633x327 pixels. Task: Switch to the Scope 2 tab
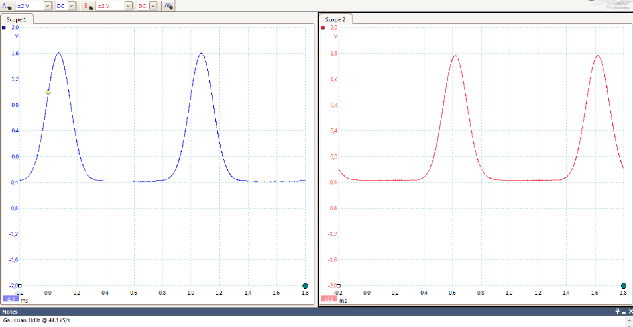335,19
